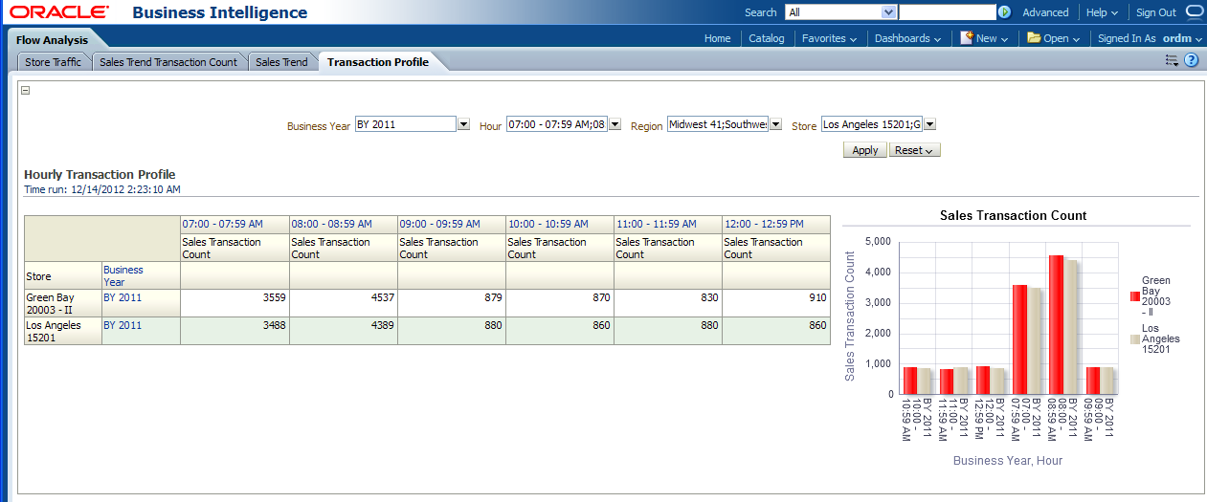Open the Dashboards menu

coord(907,38)
